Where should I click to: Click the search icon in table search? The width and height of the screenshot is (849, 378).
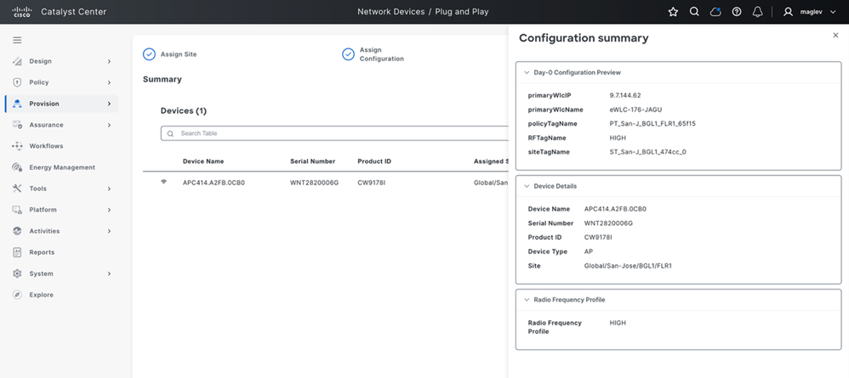[170, 133]
